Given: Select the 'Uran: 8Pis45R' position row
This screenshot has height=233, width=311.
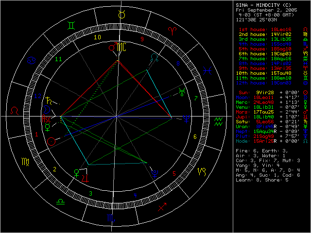Looking at the screenshot, I should coord(272,127).
